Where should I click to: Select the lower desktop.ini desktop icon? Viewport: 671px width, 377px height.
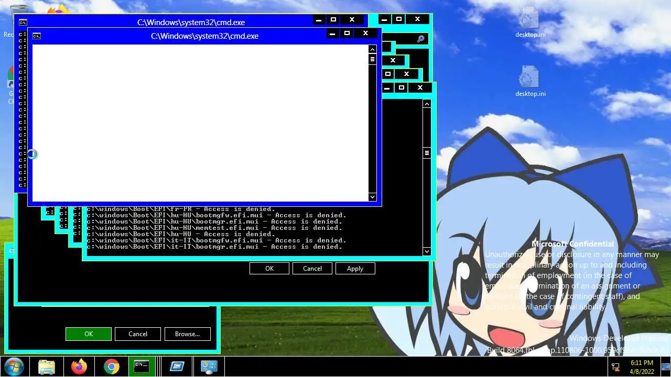coord(530,81)
